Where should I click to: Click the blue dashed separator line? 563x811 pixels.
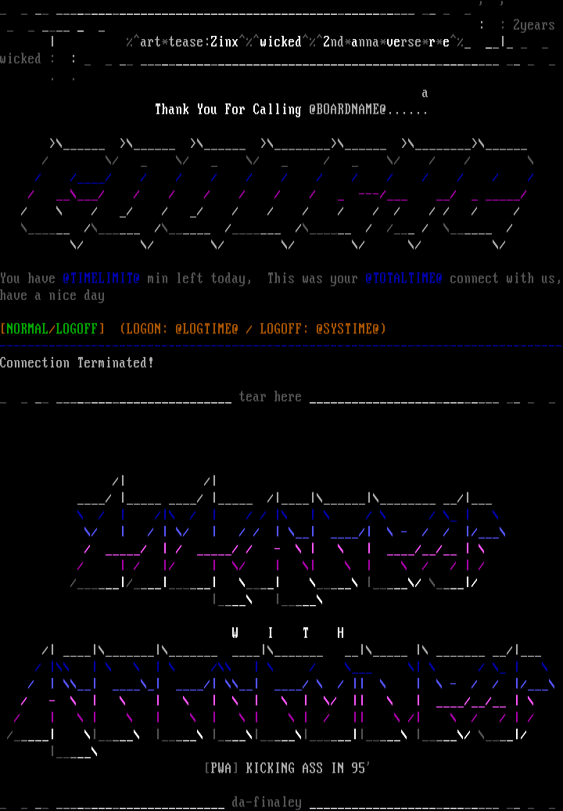tap(281, 345)
